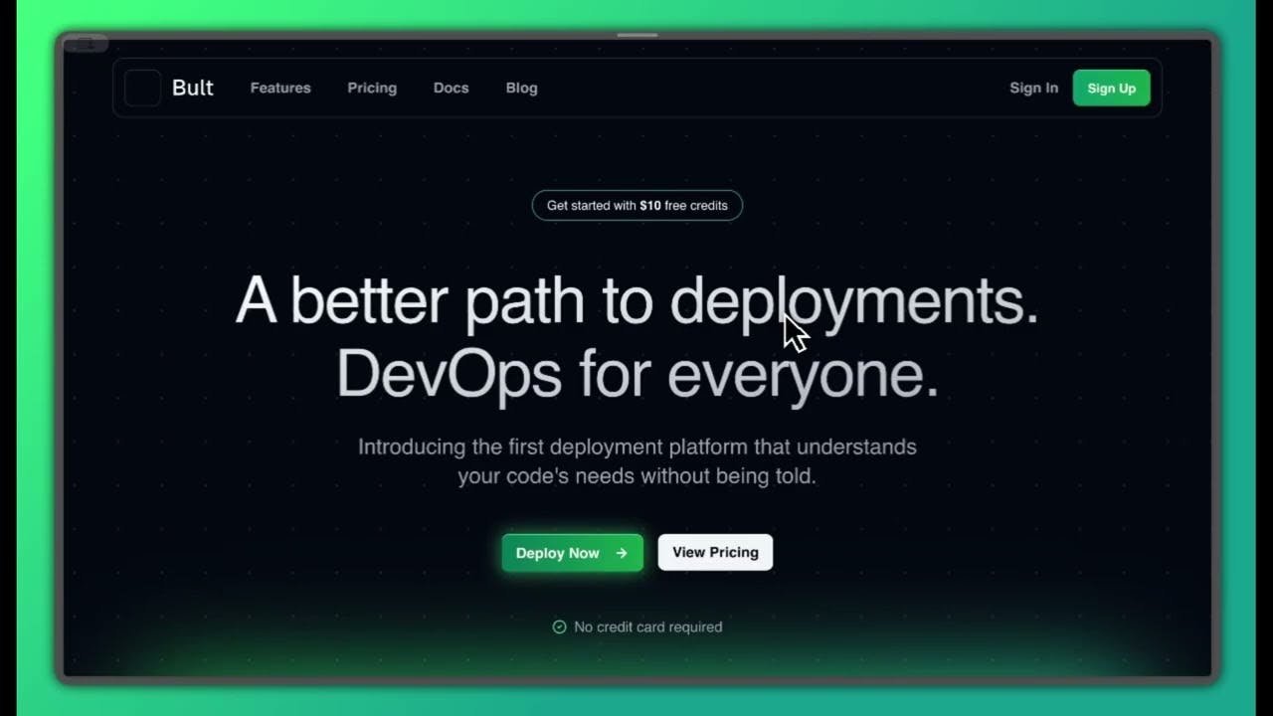1273x716 pixels.
Task: Open the Pricing nav item
Action: pyautogui.click(x=372, y=88)
